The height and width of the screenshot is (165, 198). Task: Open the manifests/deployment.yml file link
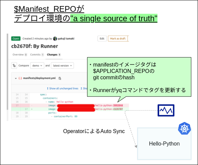click(40, 78)
